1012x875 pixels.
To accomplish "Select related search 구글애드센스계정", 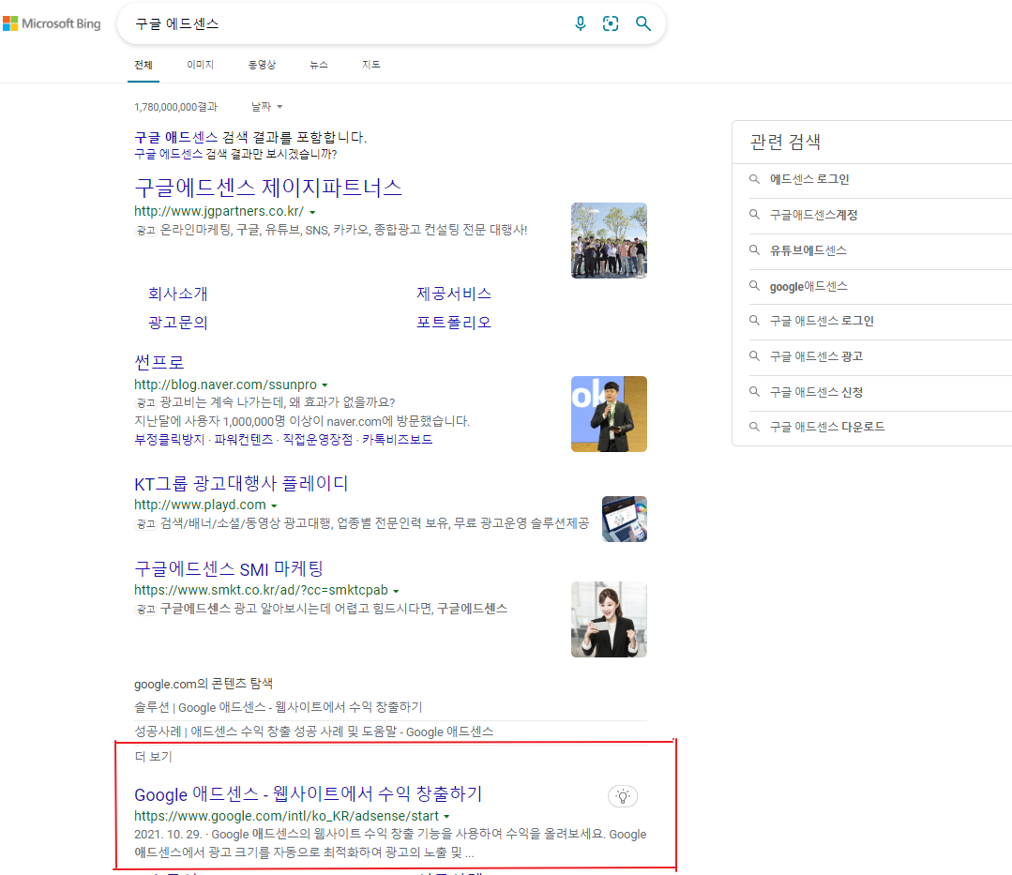I will 813,215.
